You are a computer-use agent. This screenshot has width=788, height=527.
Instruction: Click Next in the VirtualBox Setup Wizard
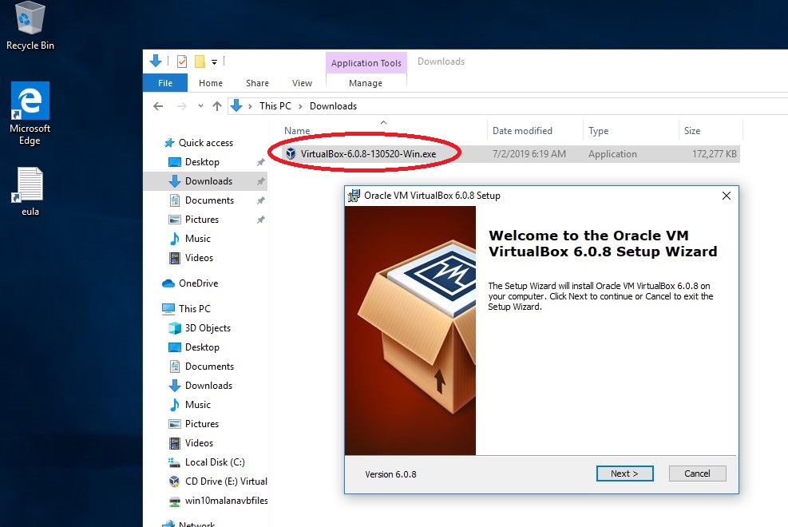tap(625, 473)
